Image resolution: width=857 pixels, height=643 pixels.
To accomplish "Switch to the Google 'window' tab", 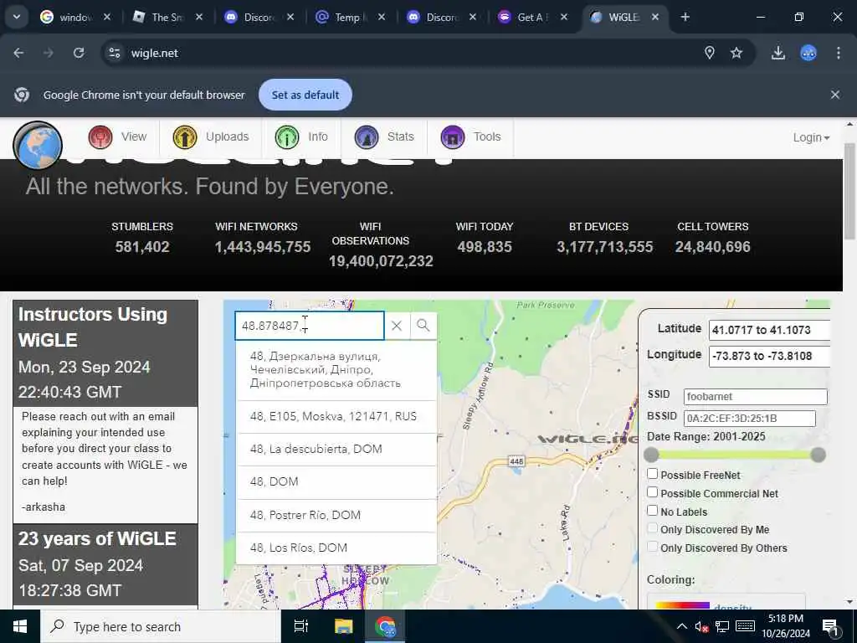I will click(74, 17).
